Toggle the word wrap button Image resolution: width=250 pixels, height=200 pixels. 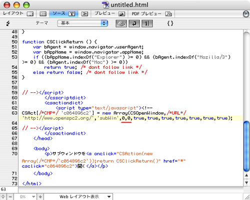tap(134, 23)
